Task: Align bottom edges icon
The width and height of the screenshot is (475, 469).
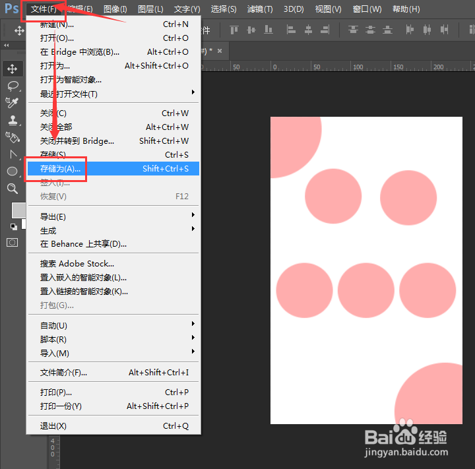Action: tap(269, 30)
